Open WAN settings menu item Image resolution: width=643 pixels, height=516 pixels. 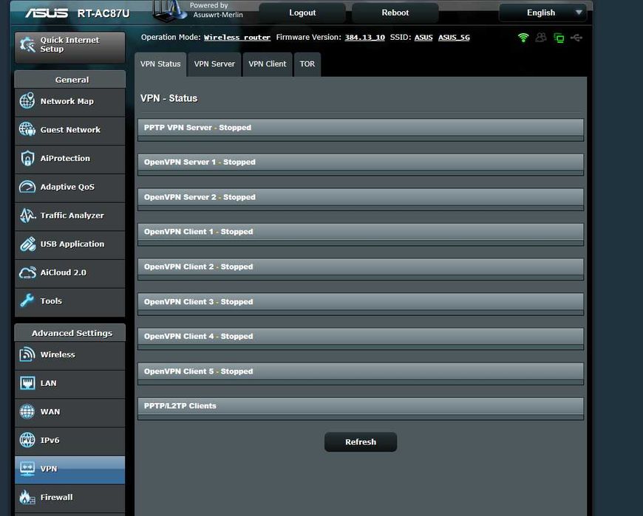click(69, 413)
